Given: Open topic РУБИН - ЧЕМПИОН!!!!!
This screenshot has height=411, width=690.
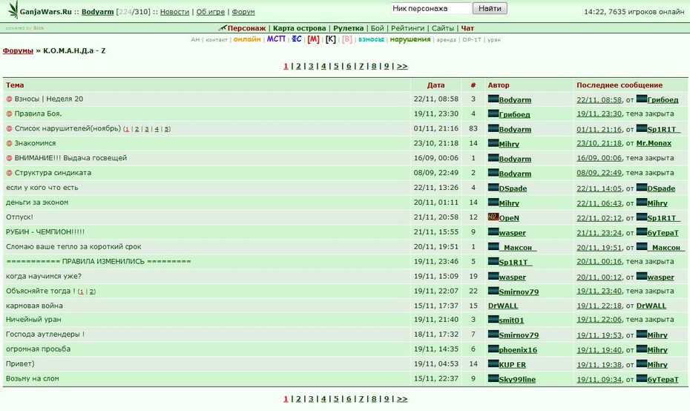Looking at the screenshot, I should point(45,232).
